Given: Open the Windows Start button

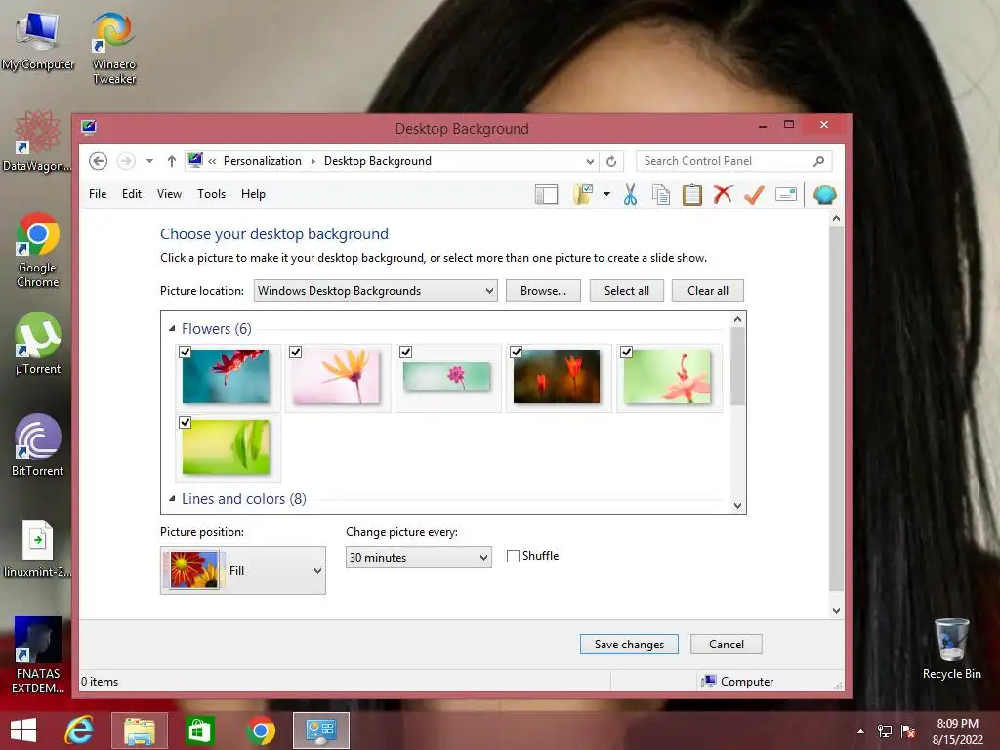Looking at the screenshot, I should click(x=23, y=730).
